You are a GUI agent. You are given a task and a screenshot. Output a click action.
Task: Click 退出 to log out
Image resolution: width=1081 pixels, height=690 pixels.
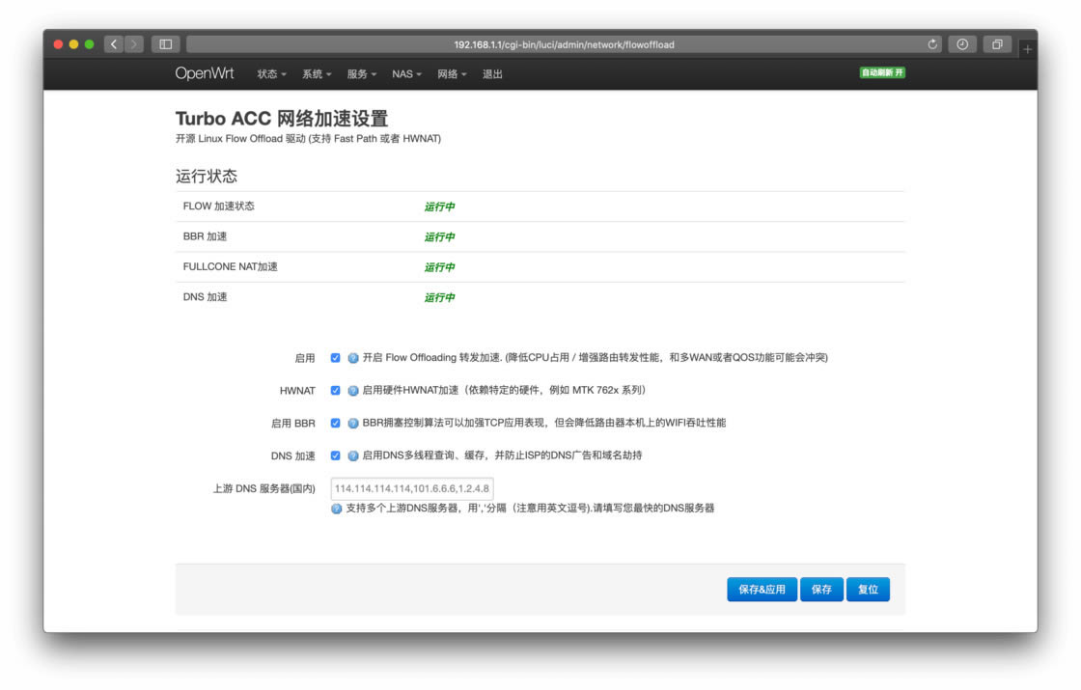click(489, 73)
